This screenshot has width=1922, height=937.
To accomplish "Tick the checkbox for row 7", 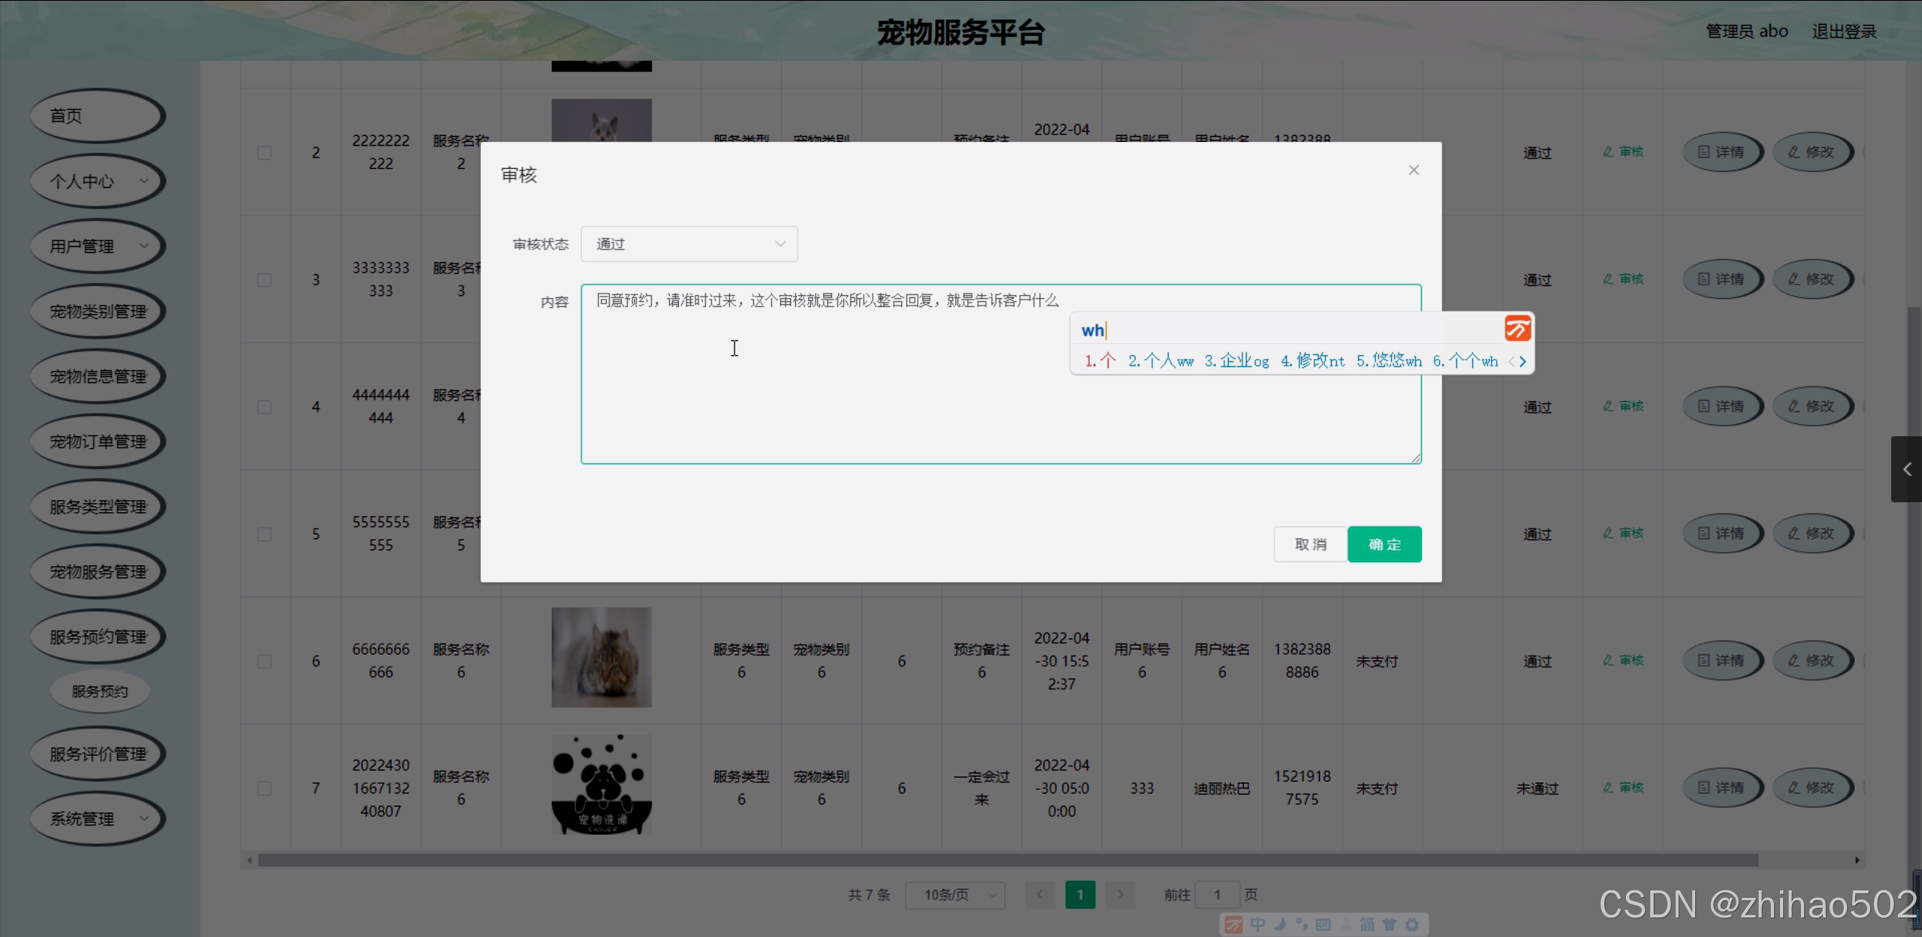I will point(264,788).
